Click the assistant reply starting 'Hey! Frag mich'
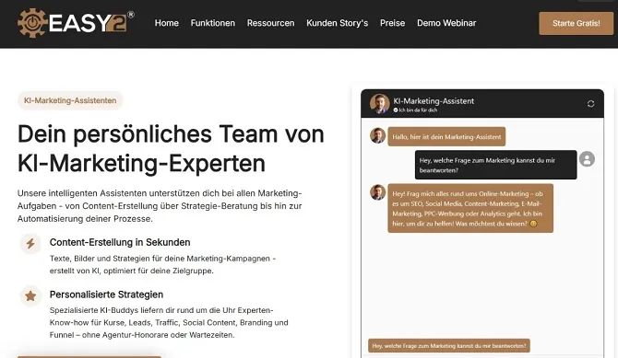 coord(470,208)
